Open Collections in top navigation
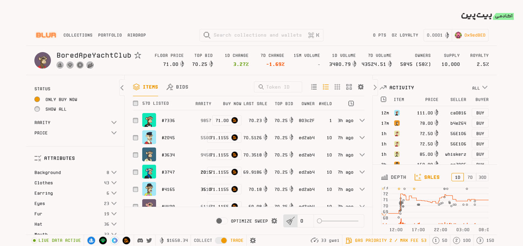Image resolution: width=523 pixels, height=246 pixels. pyautogui.click(x=78, y=35)
